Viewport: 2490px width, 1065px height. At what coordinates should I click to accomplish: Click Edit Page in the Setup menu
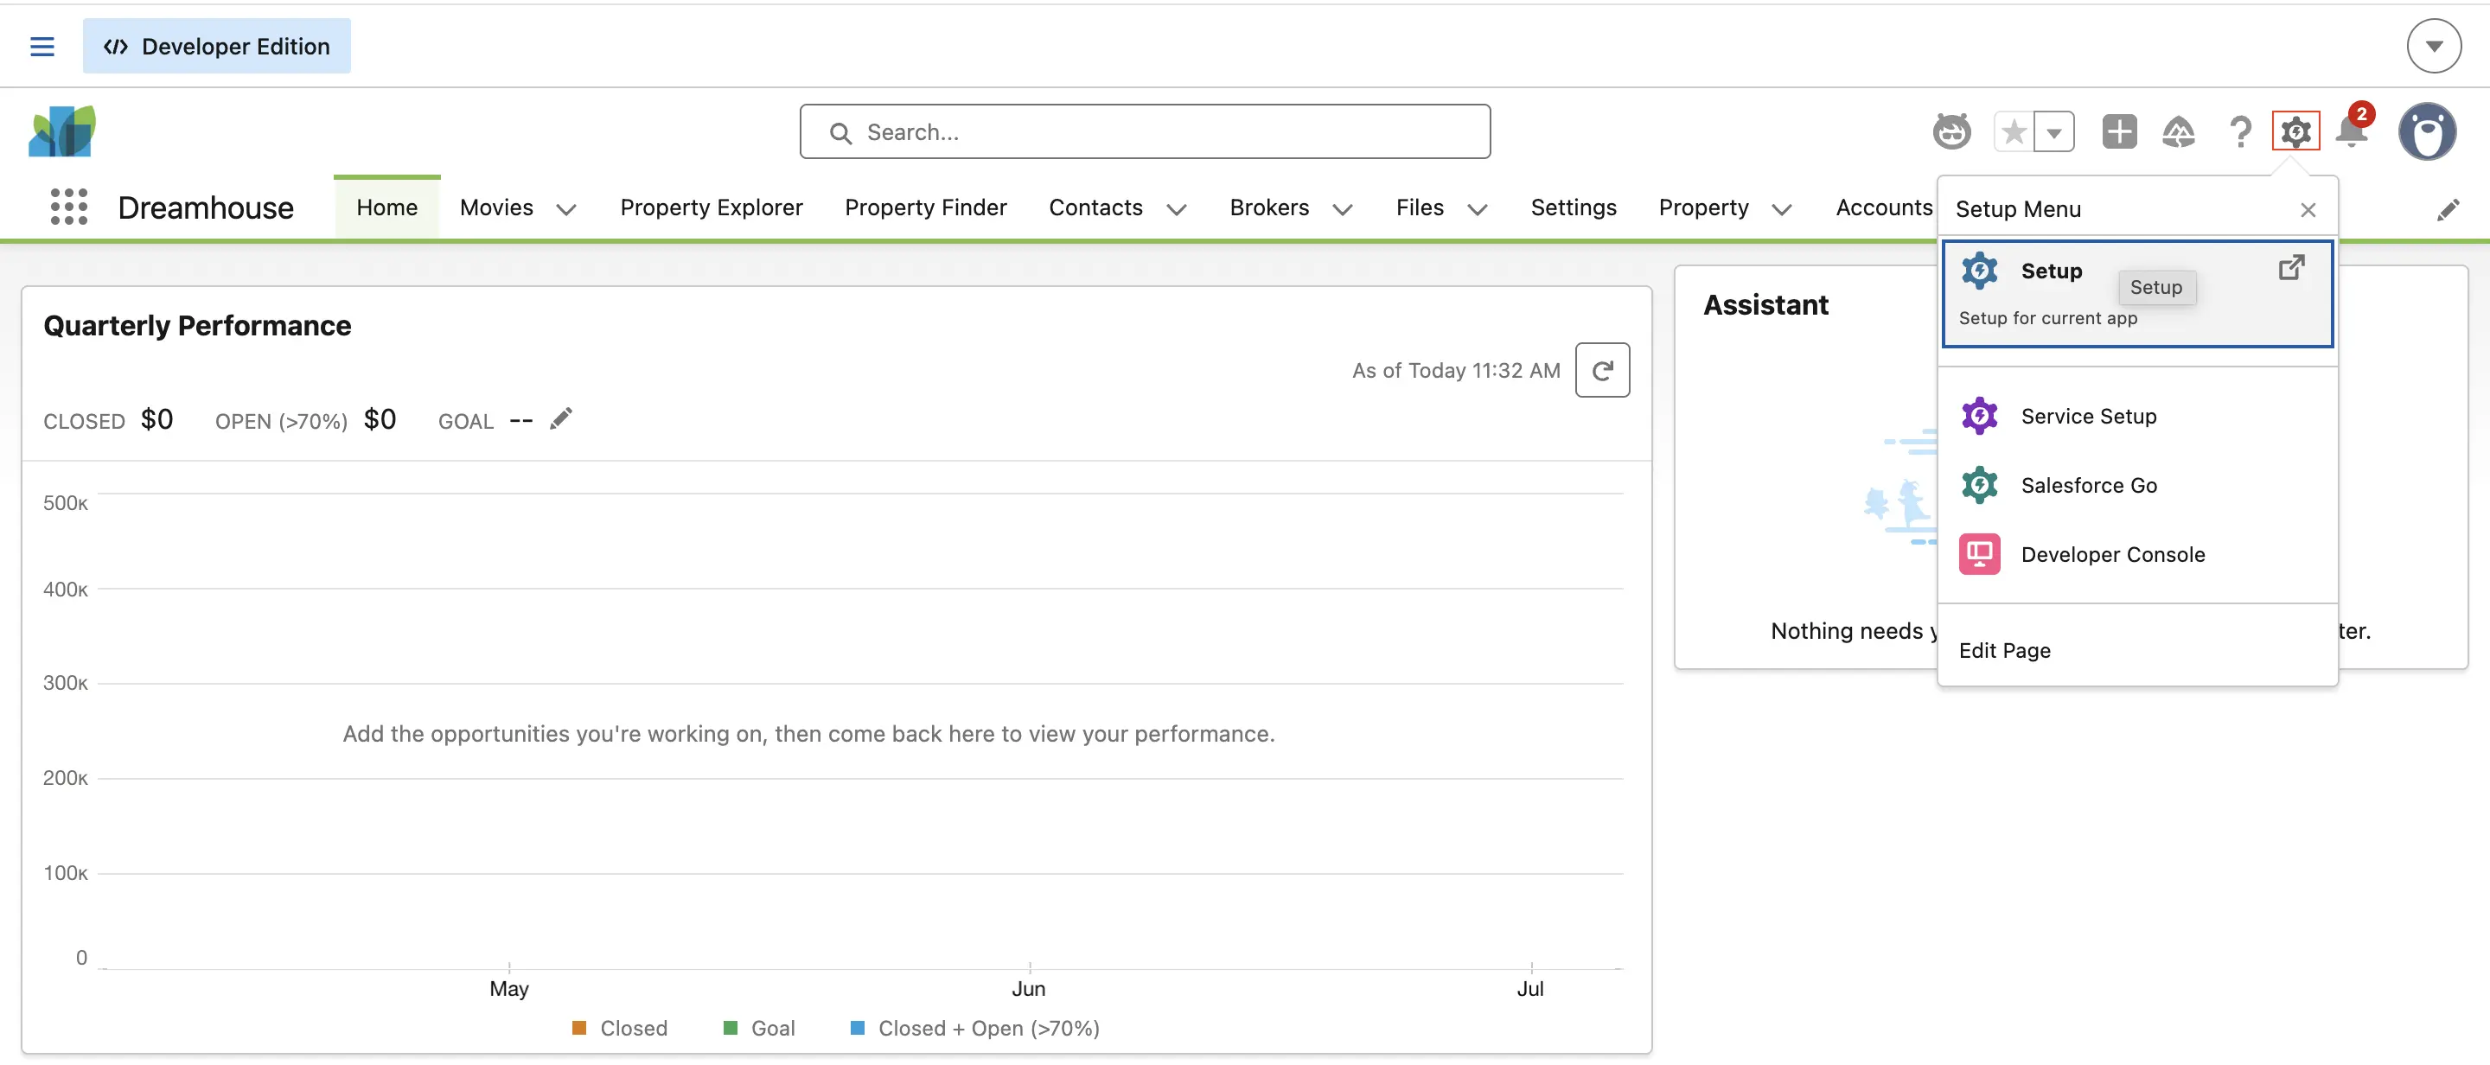2004,649
